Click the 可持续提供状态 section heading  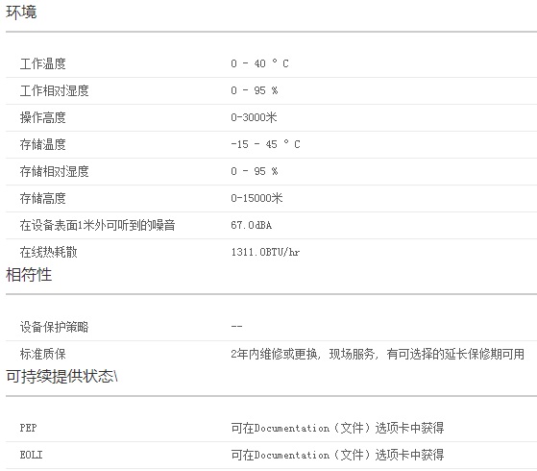61,377
